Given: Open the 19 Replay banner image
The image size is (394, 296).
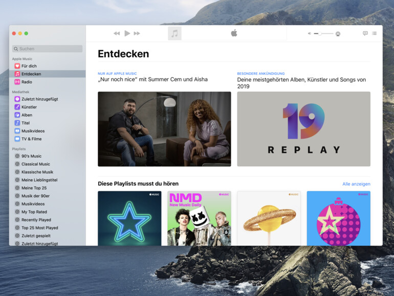Looking at the screenshot, I should click(303, 129).
